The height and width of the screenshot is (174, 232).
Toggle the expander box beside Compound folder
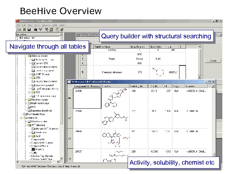pyautogui.click(x=21, y=118)
